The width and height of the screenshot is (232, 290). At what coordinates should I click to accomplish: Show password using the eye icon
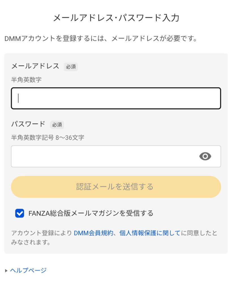click(205, 156)
